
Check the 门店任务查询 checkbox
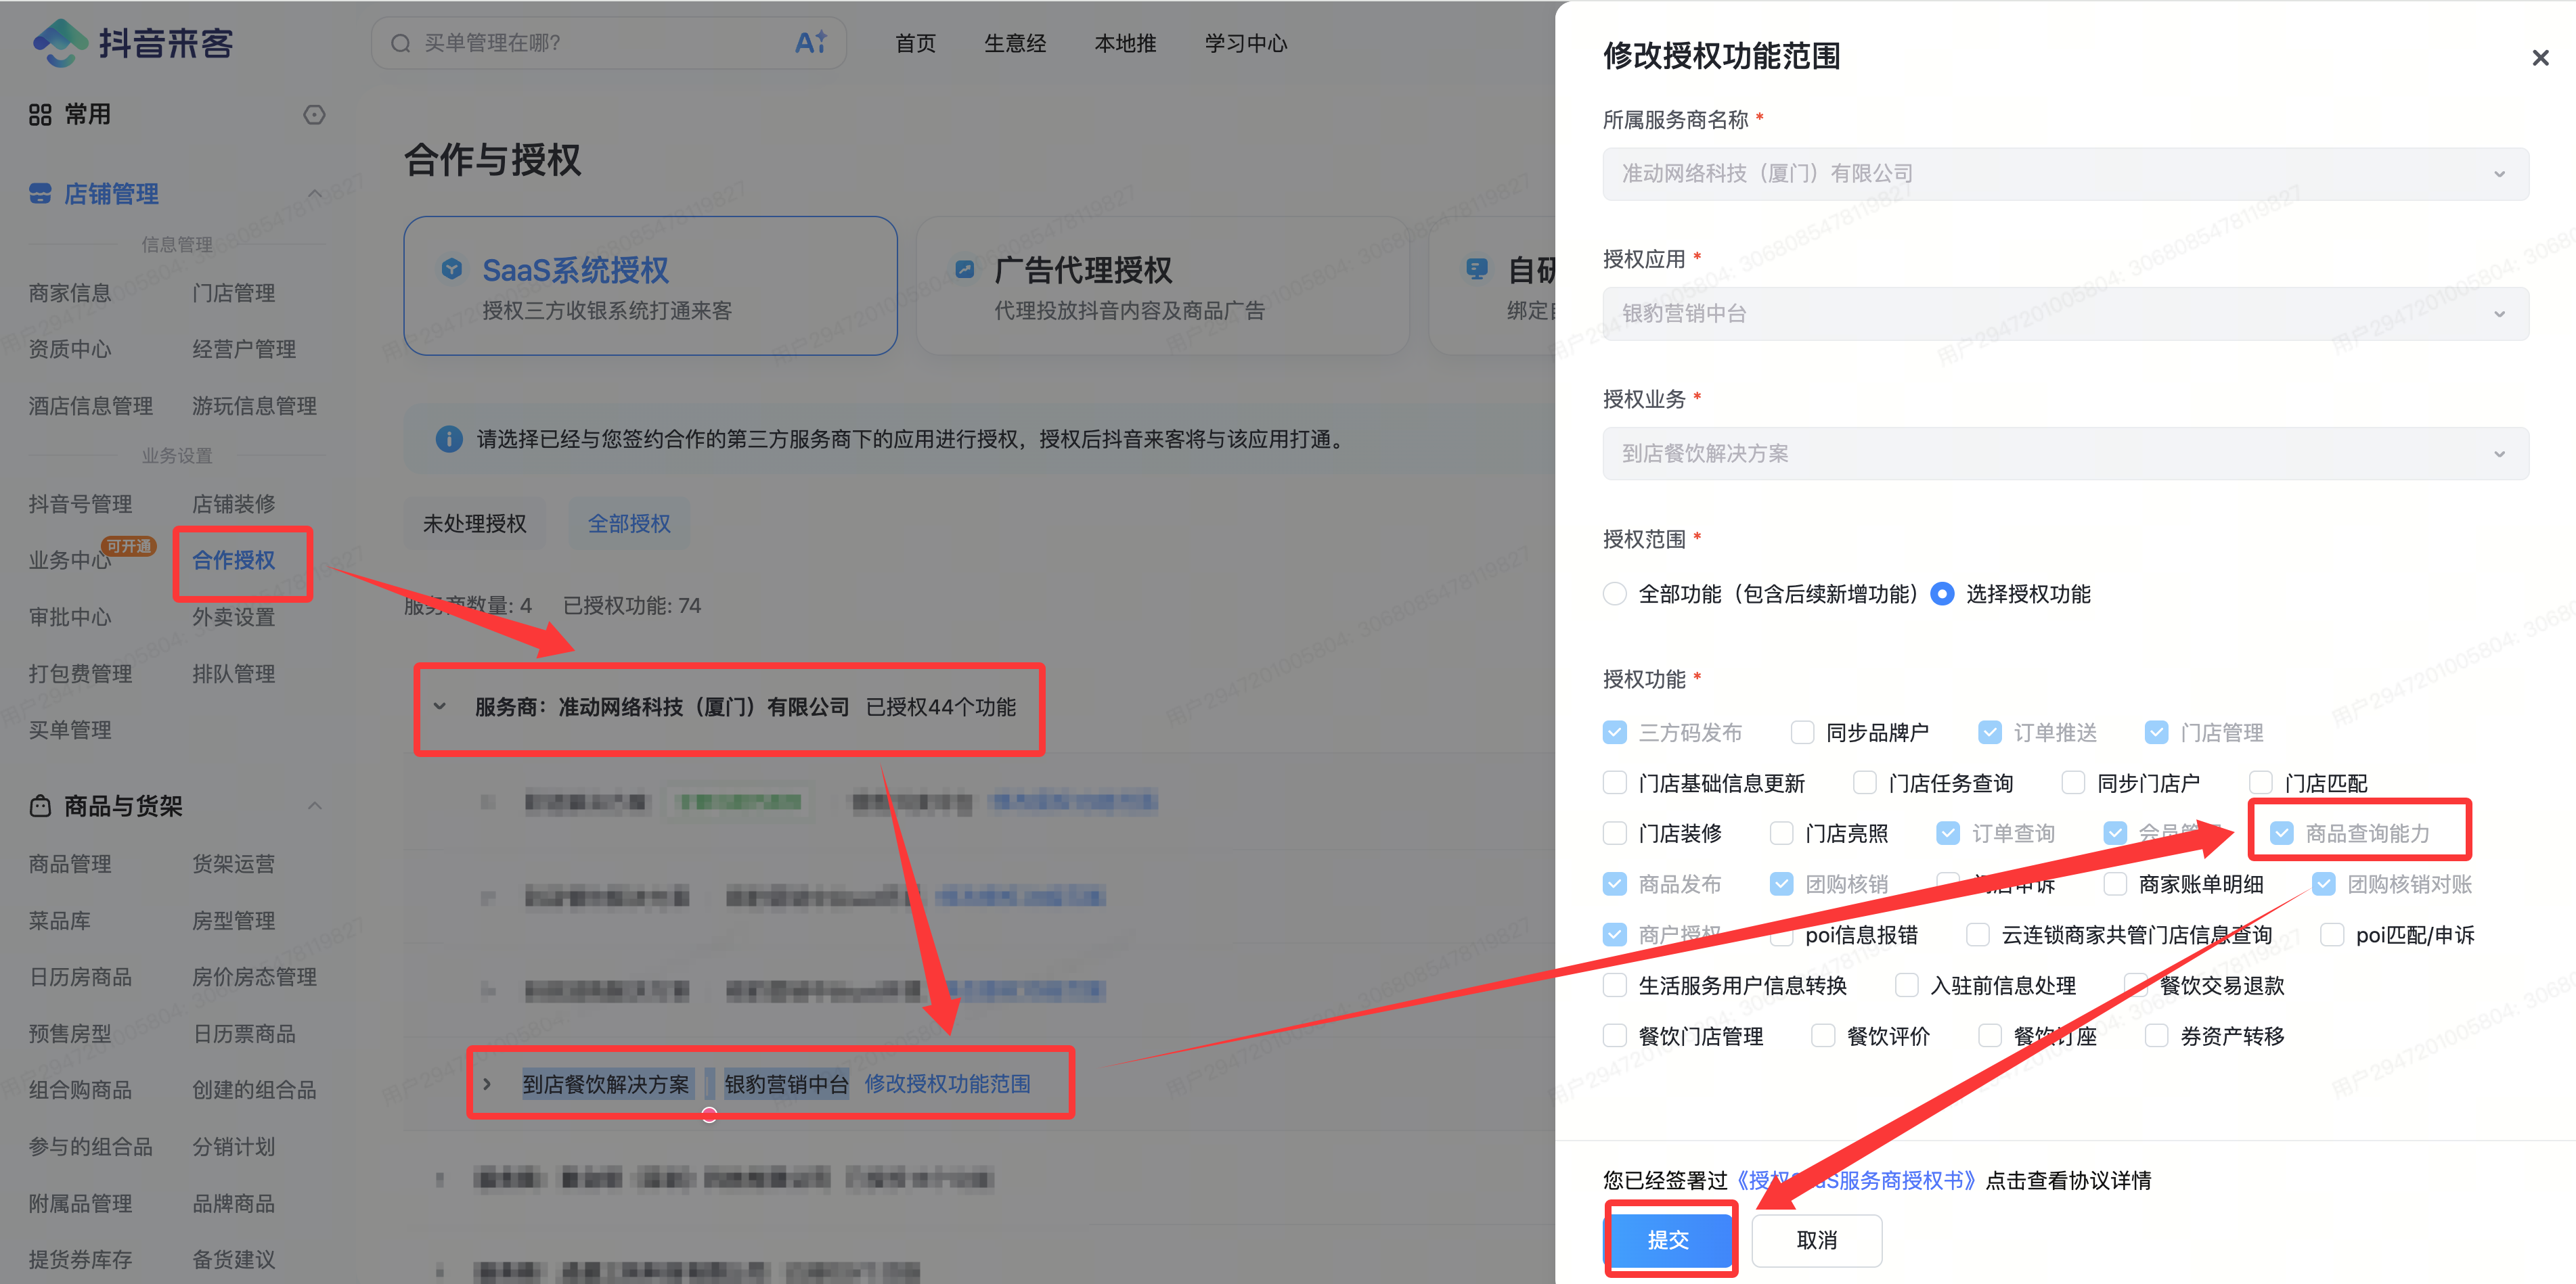pos(1864,783)
